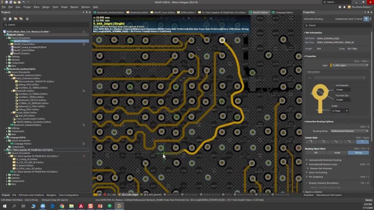Open PCB Rules And Violations tab
Image resolution: width=374 pixels, height=210 pixels.
point(31,195)
